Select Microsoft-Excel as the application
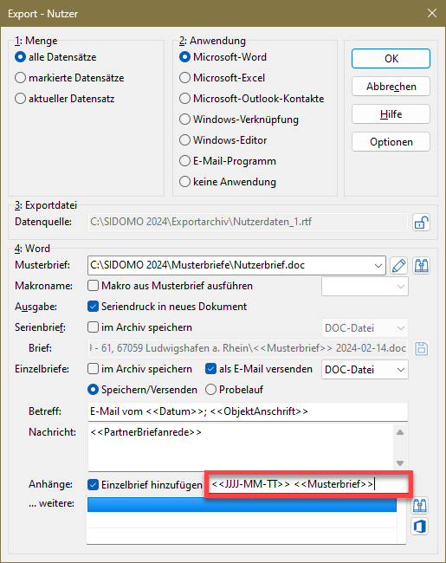This screenshot has height=563, width=446. pos(184,78)
